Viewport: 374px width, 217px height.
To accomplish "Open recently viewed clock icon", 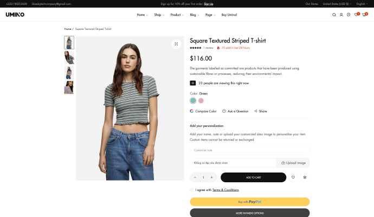I will 348,15.
